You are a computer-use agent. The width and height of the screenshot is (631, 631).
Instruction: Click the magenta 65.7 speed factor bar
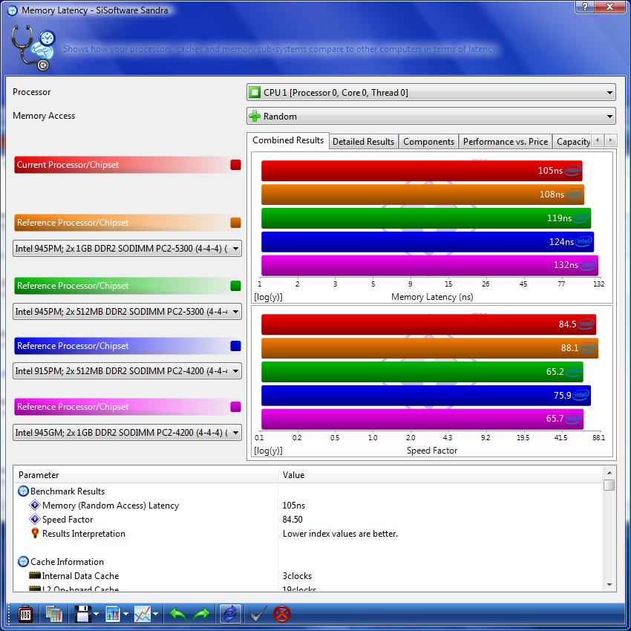[422, 419]
